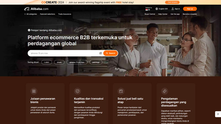The height and width of the screenshot is (124, 221).
Task: Click the orange Sign up button
Action: [190, 9]
